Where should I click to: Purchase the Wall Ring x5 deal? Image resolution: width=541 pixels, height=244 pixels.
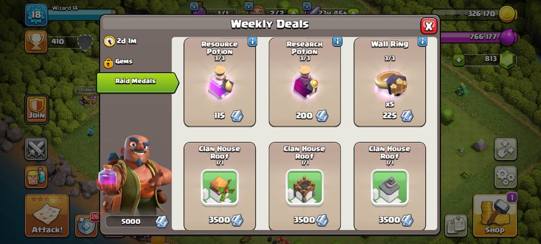click(389, 82)
